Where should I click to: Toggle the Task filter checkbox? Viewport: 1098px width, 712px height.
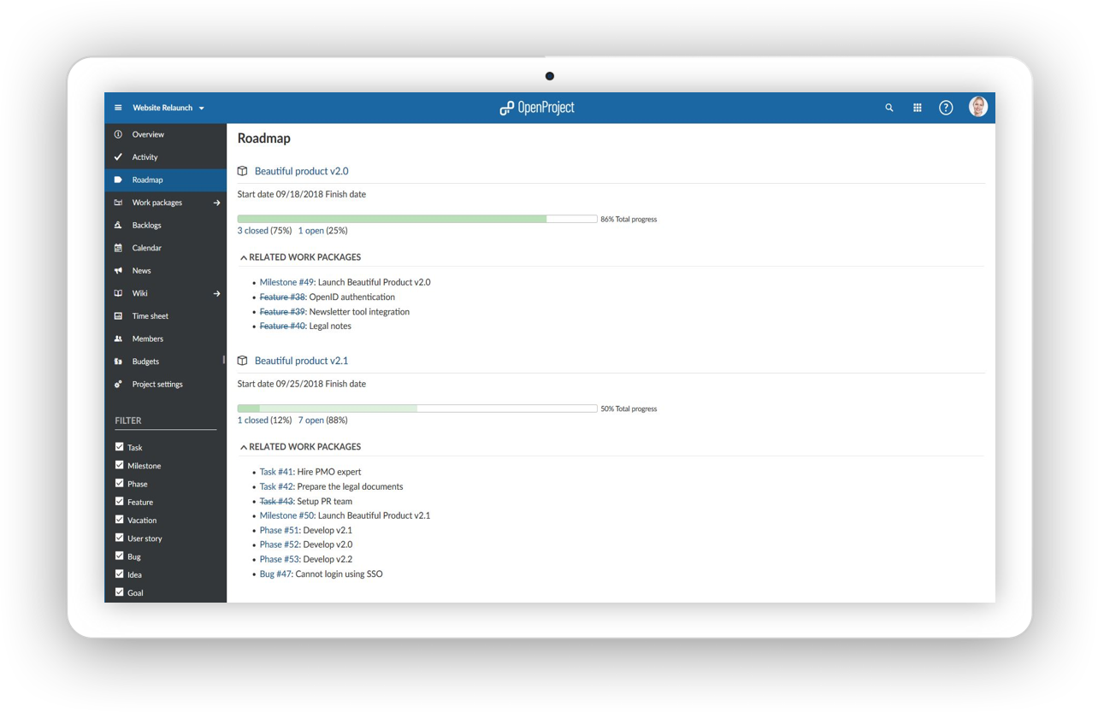click(x=120, y=447)
